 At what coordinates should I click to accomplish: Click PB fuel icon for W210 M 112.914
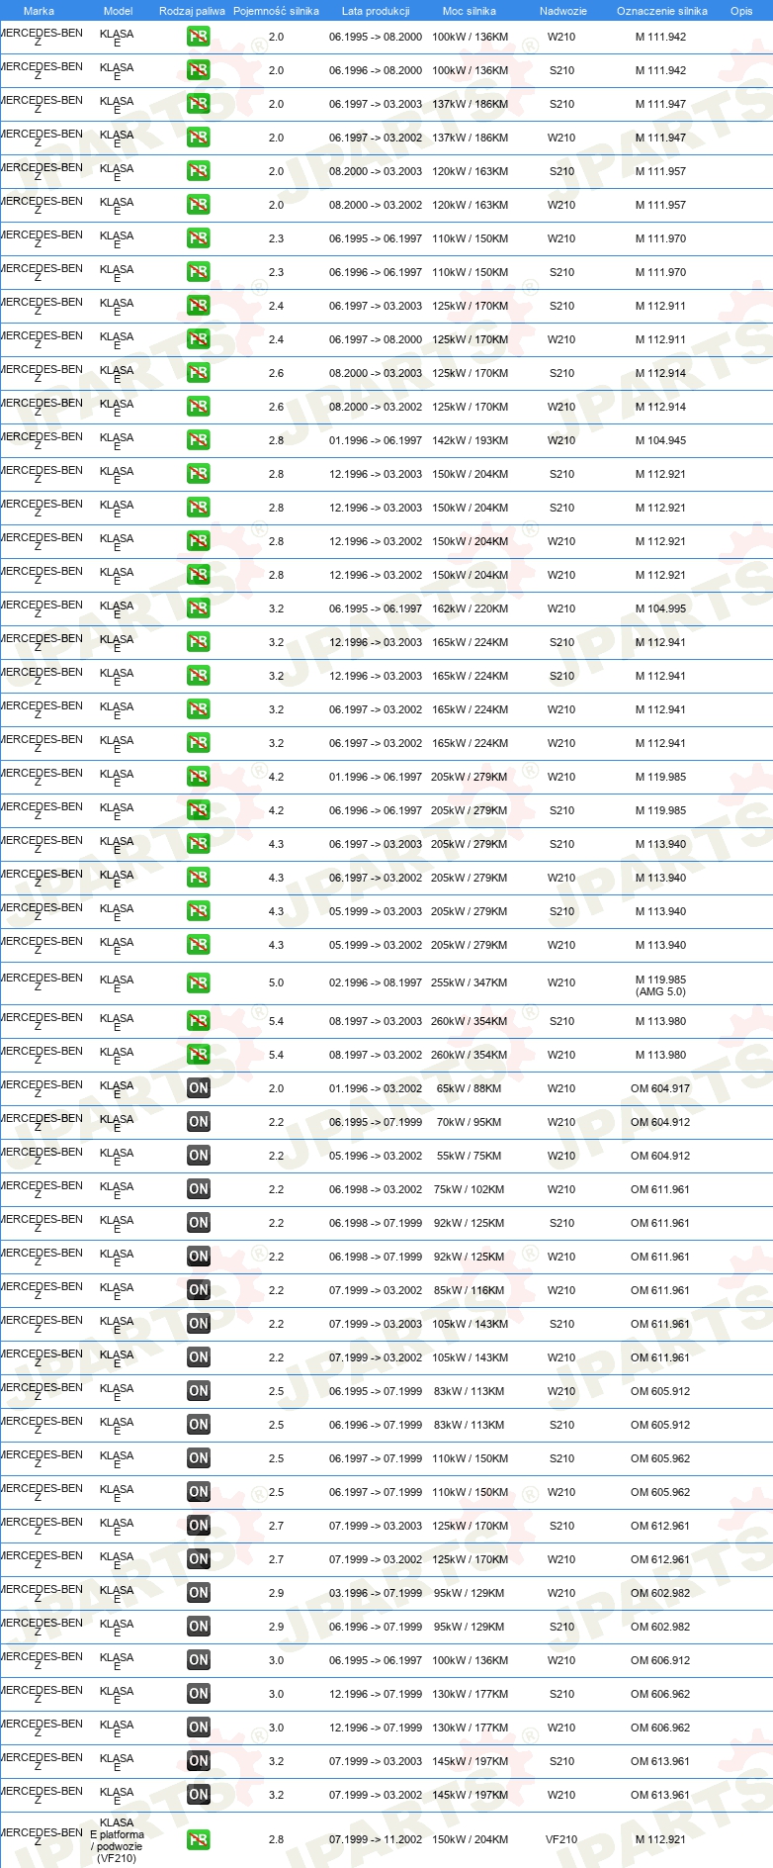(199, 407)
